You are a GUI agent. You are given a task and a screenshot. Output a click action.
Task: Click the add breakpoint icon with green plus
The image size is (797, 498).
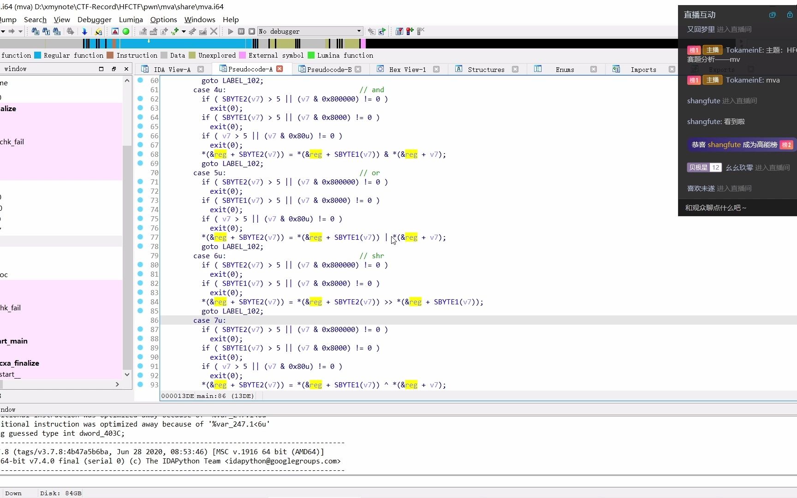coord(410,31)
